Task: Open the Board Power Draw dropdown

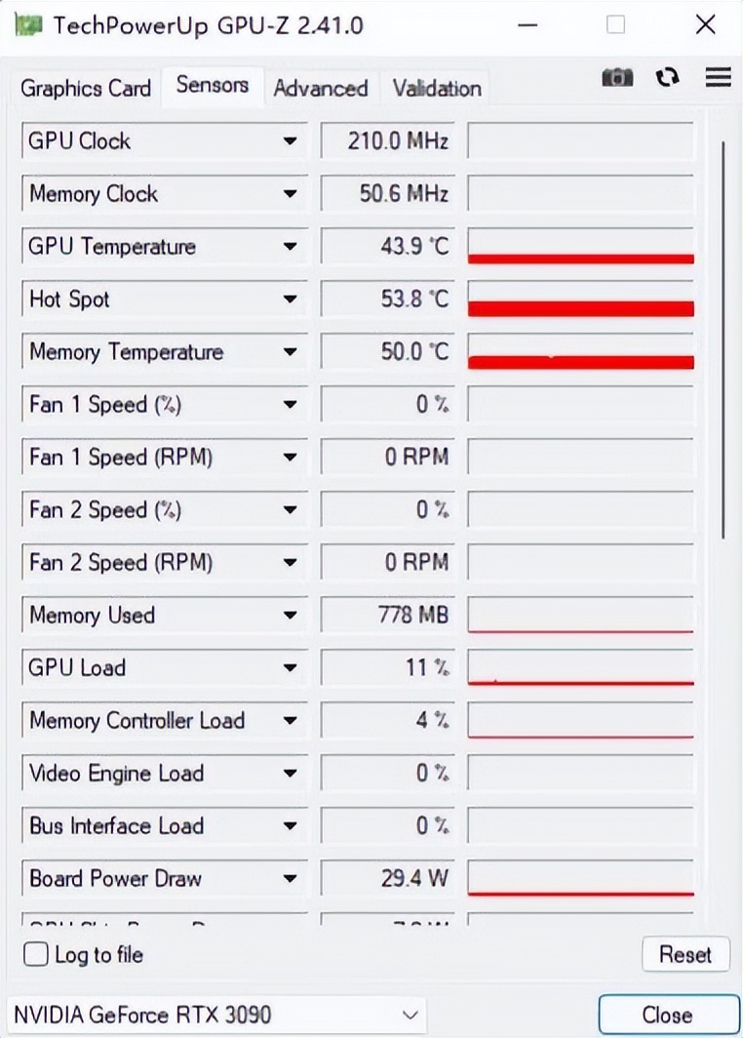Action: pyautogui.click(x=290, y=879)
